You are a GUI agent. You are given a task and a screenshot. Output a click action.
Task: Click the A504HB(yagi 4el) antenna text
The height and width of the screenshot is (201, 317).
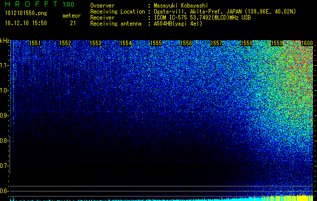(x=178, y=24)
